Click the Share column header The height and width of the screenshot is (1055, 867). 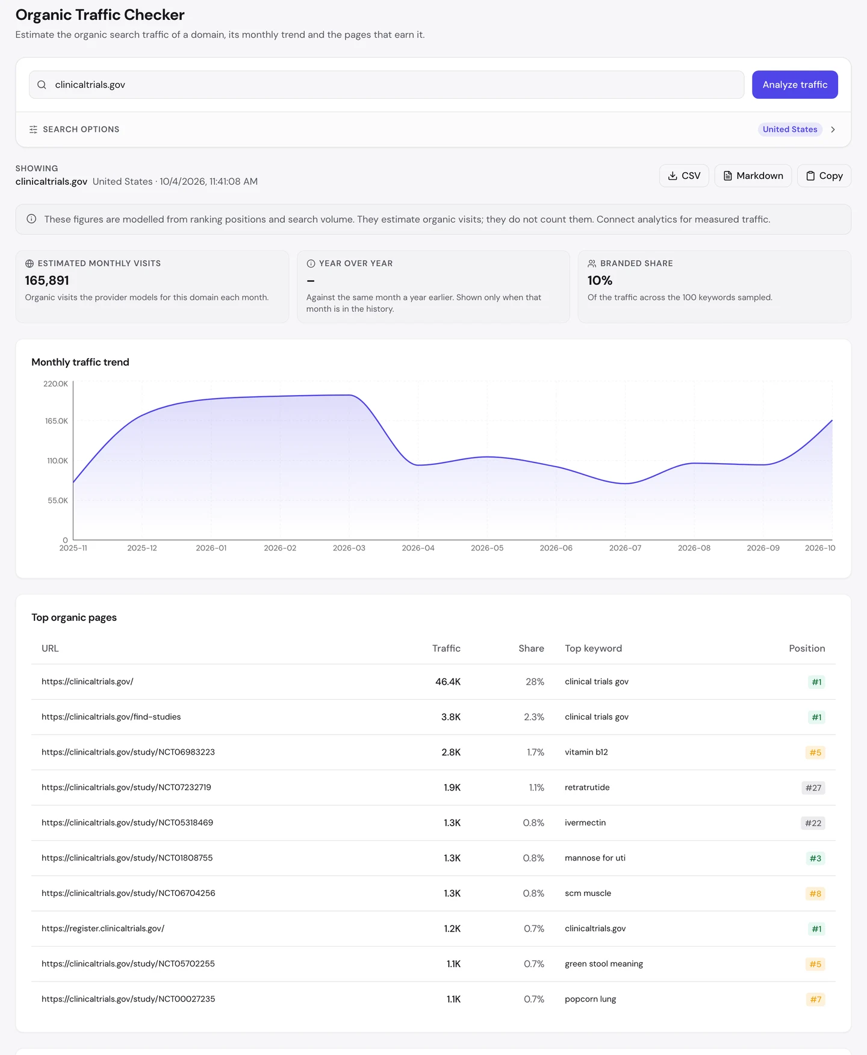pos(531,649)
